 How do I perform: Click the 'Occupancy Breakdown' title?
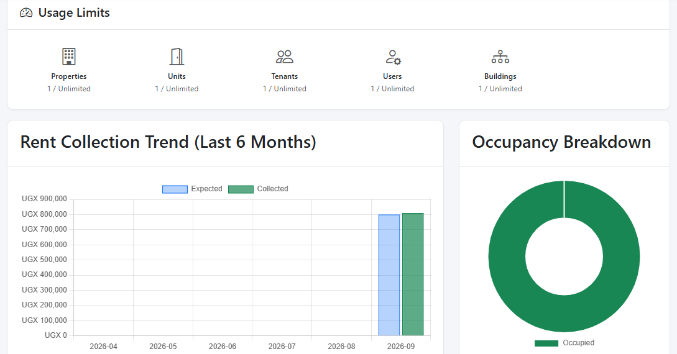click(561, 142)
